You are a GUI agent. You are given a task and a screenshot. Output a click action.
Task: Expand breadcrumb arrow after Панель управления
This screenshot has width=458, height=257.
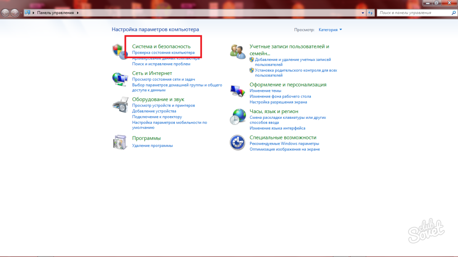coord(78,13)
